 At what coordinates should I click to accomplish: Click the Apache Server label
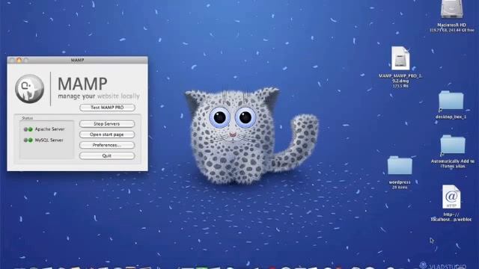(50, 129)
